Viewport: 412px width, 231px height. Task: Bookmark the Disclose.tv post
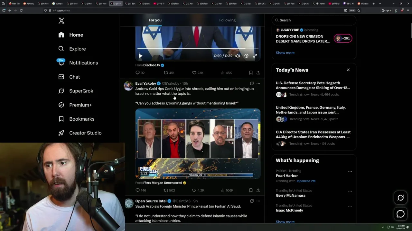click(251, 73)
